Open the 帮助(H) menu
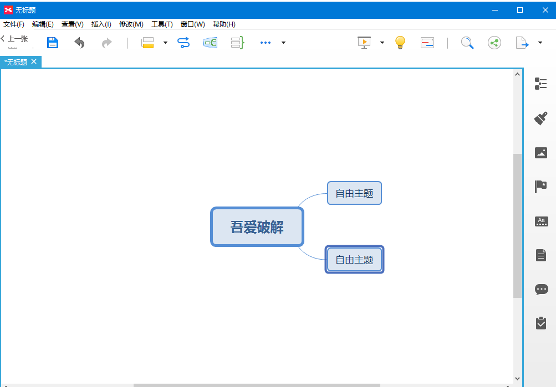Image resolution: width=556 pixels, height=387 pixels. [224, 24]
